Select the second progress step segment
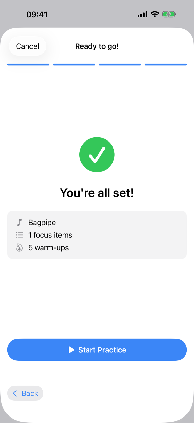This screenshot has width=194, height=423. pos(74,65)
